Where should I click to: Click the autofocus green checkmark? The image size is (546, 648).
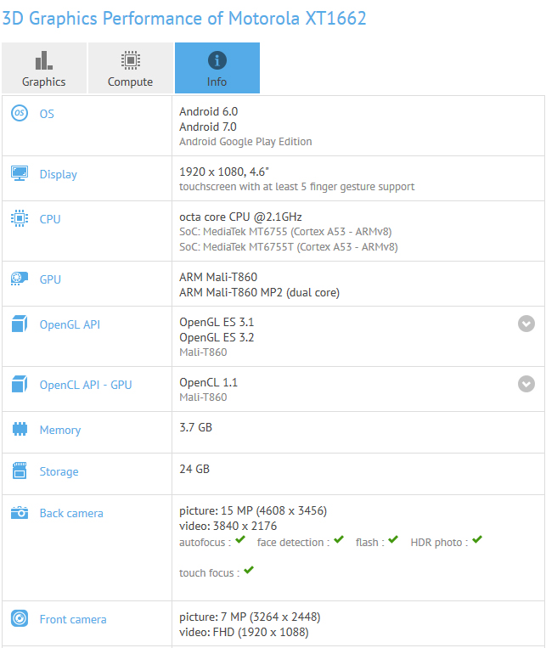coord(240,540)
